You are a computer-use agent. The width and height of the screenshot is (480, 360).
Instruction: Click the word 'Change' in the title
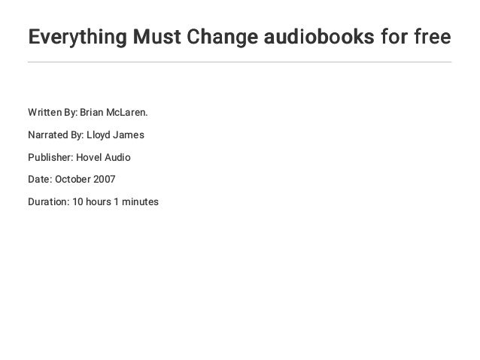click(222, 38)
